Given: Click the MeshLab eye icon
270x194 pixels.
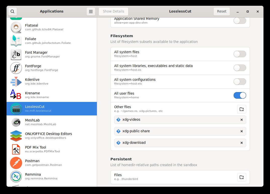Looking at the screenshot, I should (16, 122).
